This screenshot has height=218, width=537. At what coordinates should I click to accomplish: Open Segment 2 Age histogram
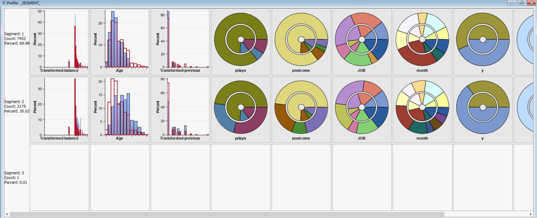[120, 110]
